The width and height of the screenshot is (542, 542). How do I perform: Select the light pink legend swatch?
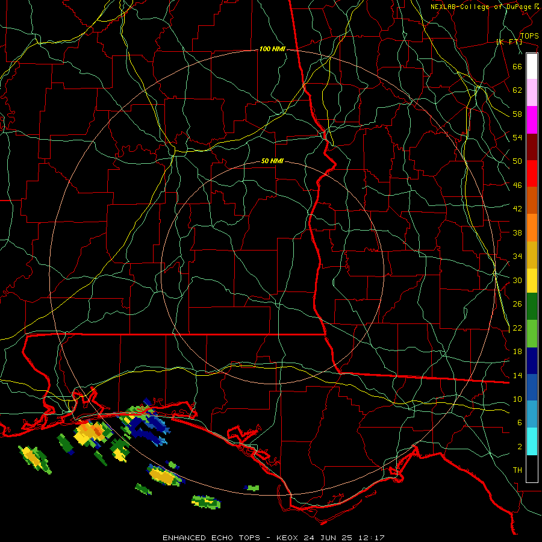[x=532, y=92]
